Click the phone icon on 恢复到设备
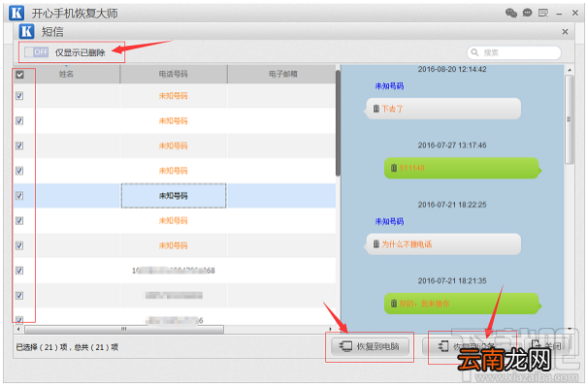 click(443, 346)
